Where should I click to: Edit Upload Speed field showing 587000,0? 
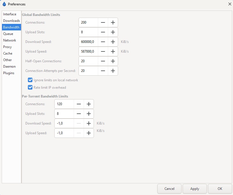click(x=88, y=51)
